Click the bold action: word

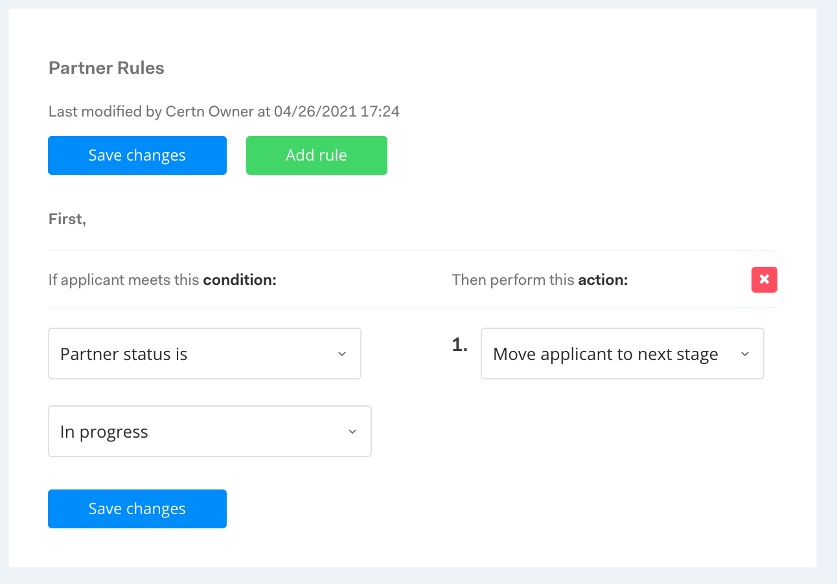tap(602, 280)
